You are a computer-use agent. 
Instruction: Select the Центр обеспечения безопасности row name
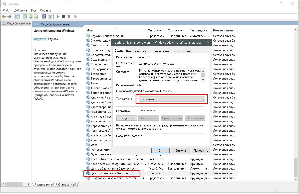114,169
